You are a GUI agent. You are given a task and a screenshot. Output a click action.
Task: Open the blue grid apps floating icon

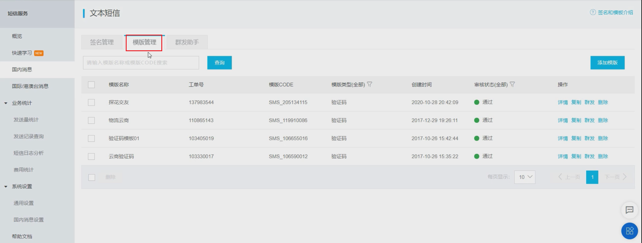pos(629,231)
